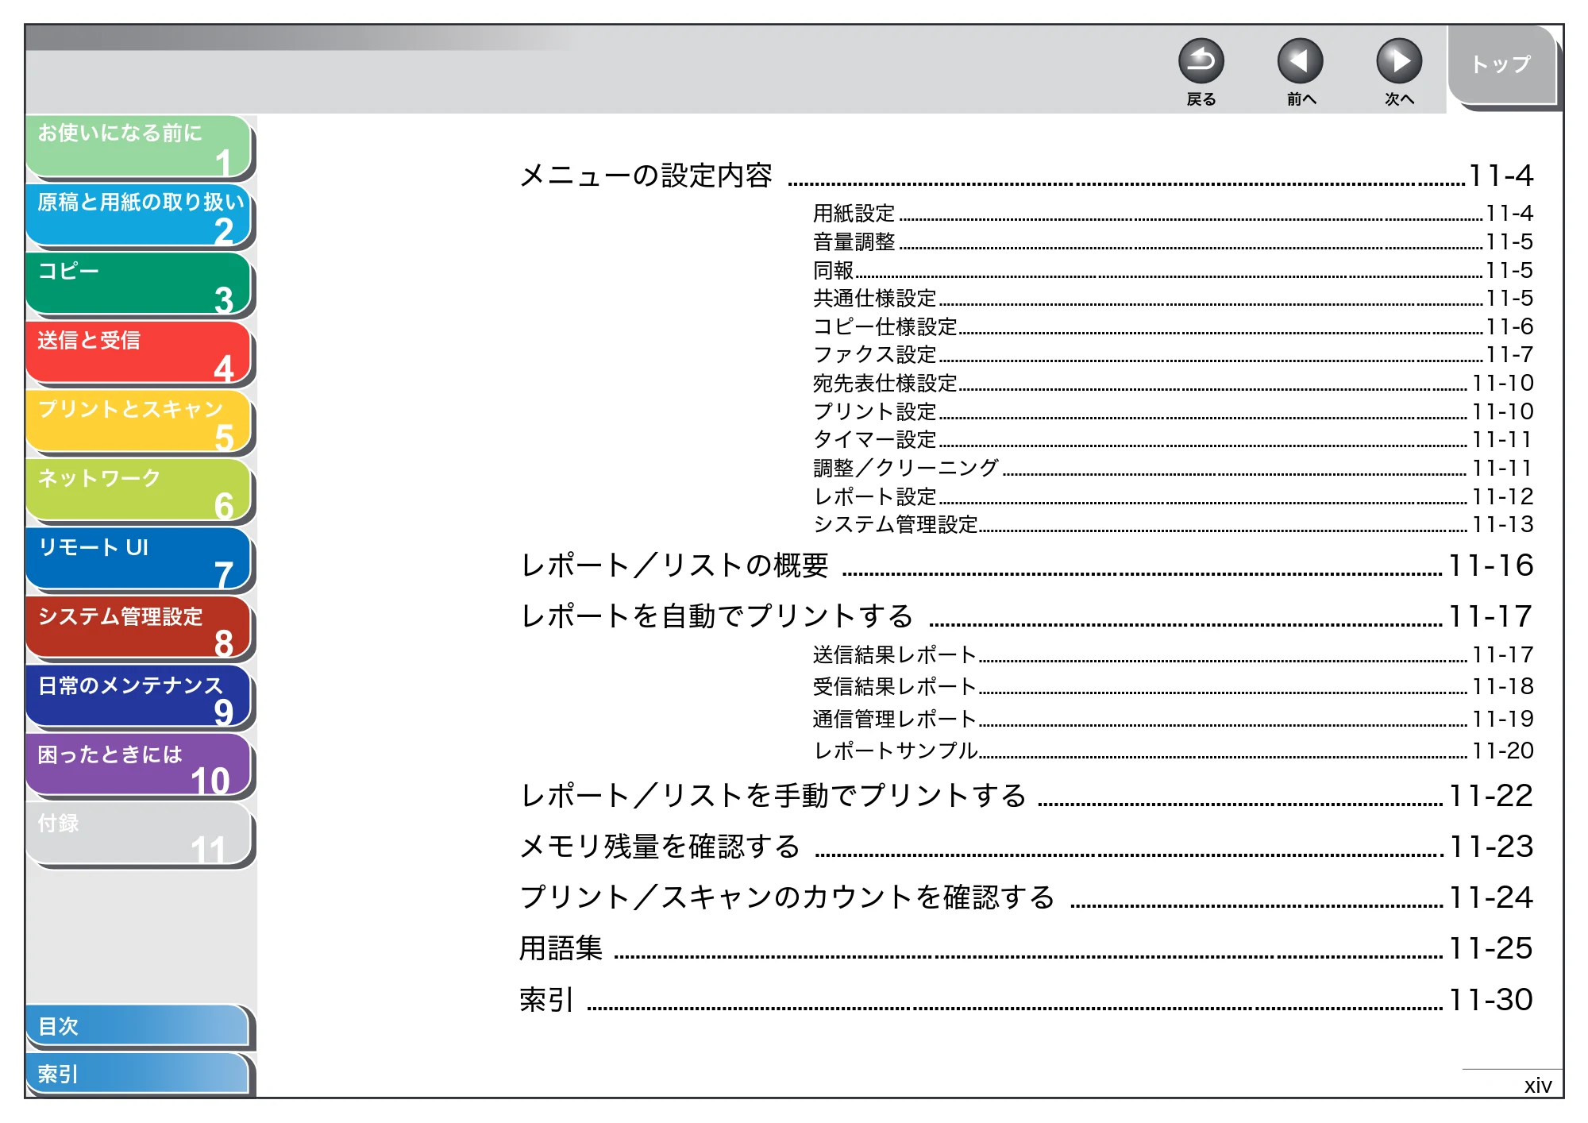Open 音量調整 entry
Screen dimensions: 1588x1123
(x=1173, y=242)
